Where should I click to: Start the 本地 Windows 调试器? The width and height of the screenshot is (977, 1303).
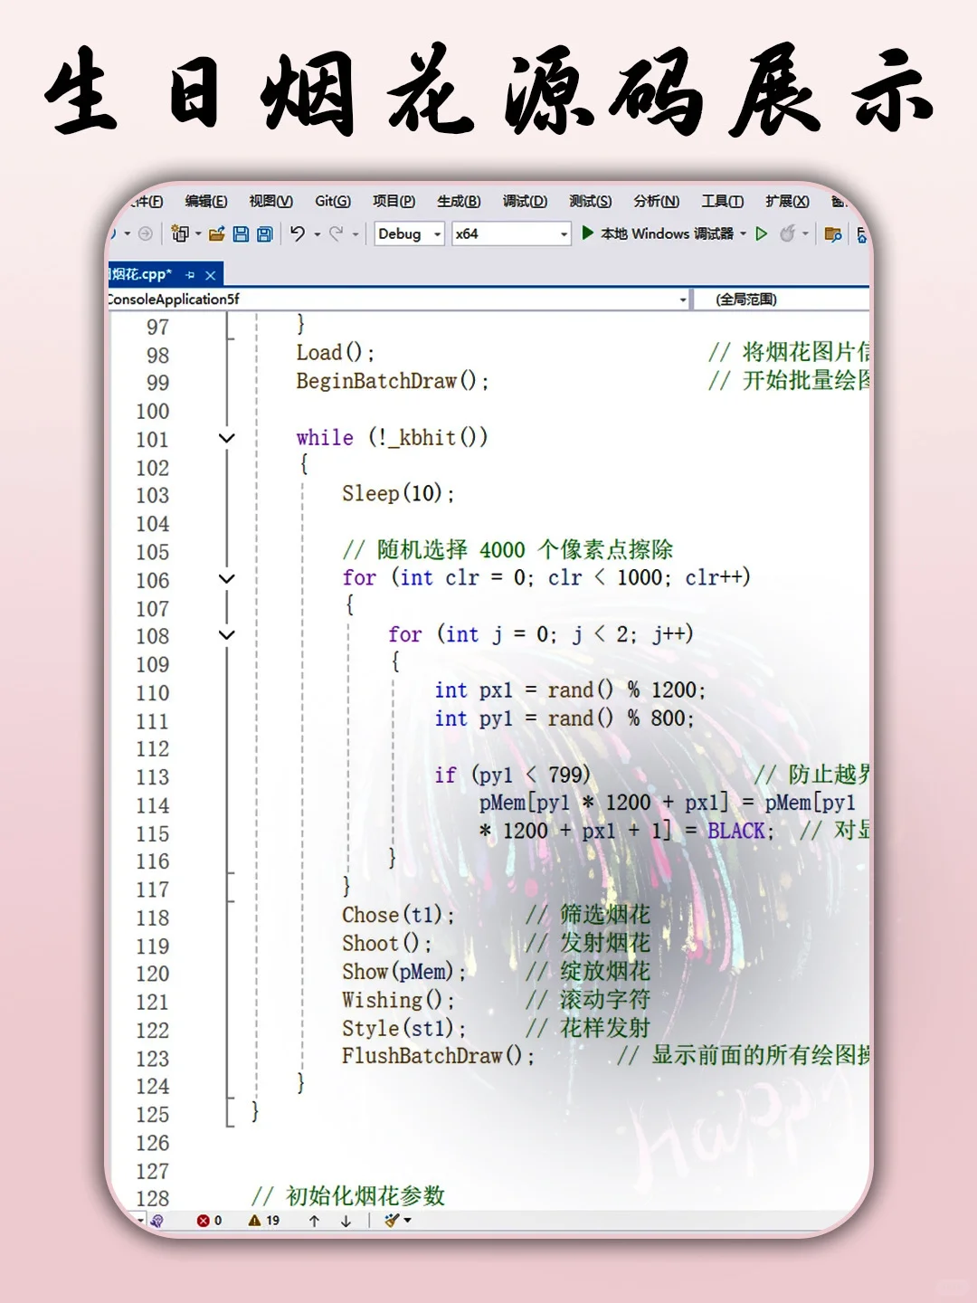coord(658,233)
